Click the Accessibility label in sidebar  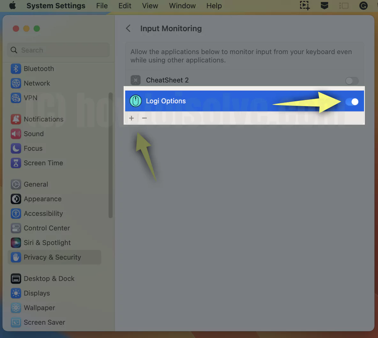[43, 213]
